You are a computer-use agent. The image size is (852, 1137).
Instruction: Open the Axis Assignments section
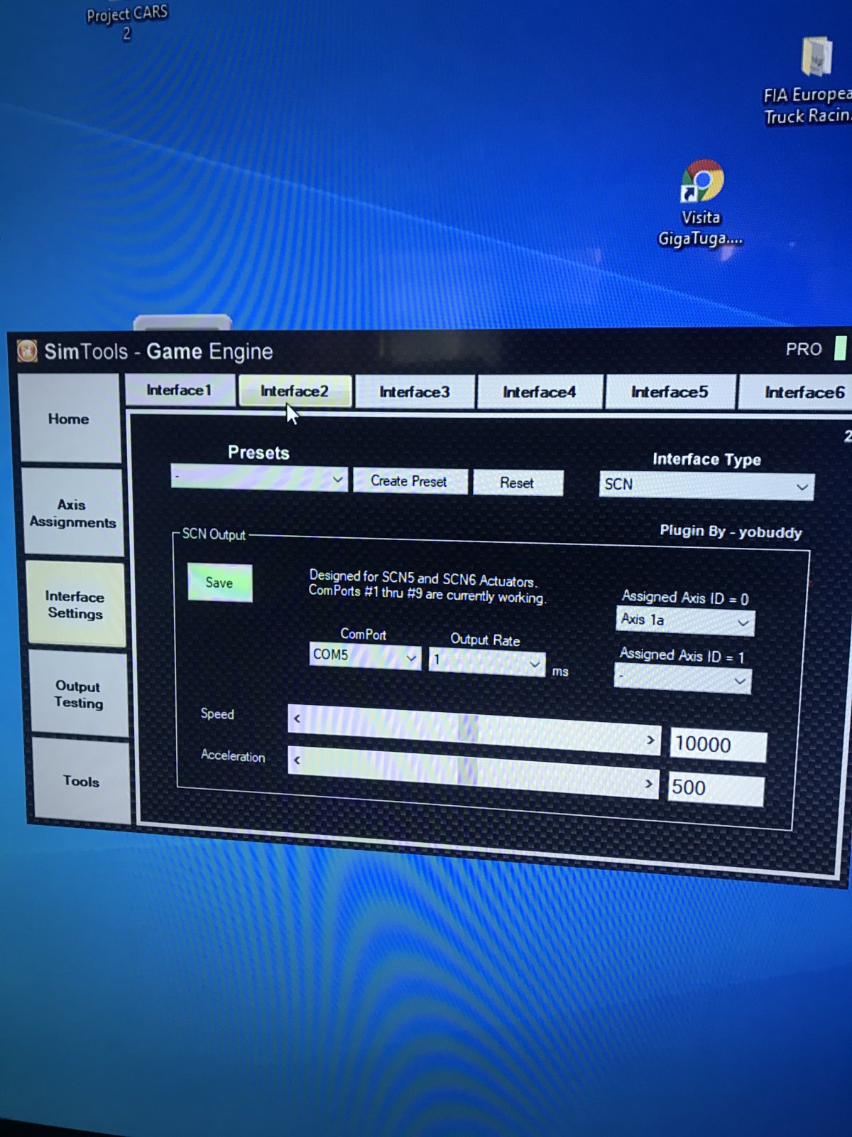coord(72,513)
